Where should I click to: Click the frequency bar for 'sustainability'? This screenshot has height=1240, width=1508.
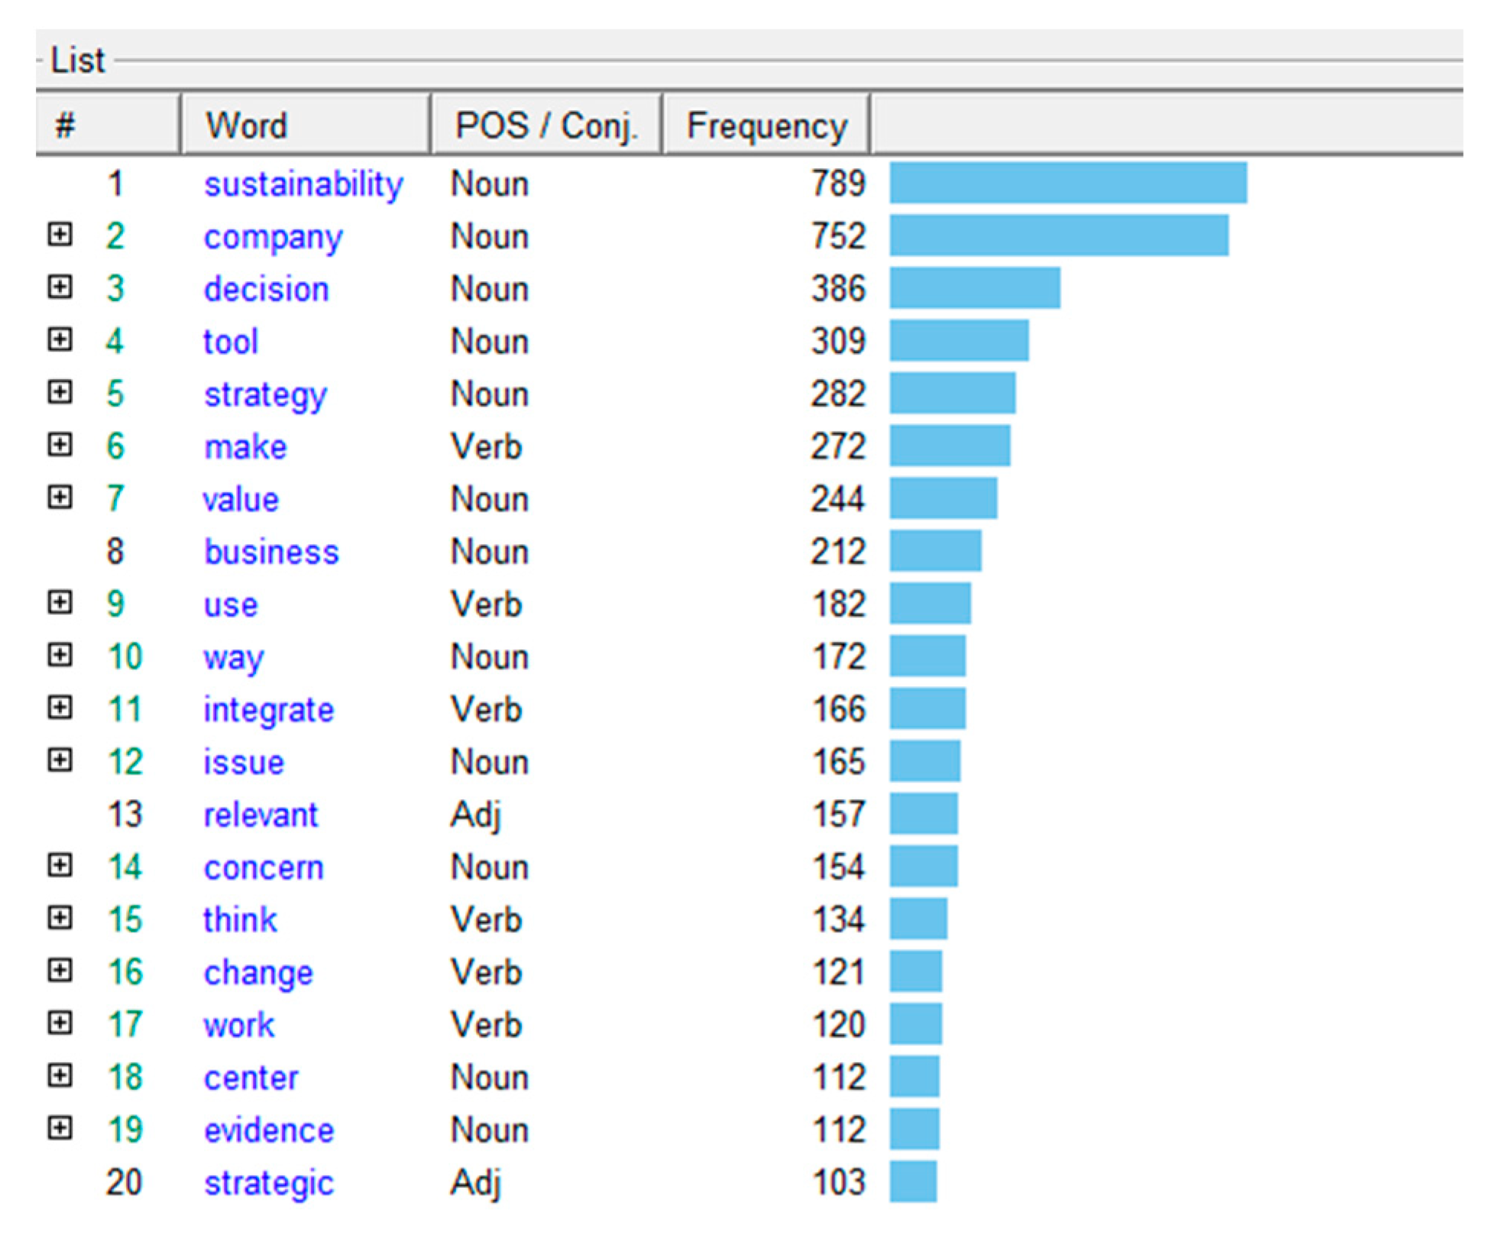point(1068,183)
